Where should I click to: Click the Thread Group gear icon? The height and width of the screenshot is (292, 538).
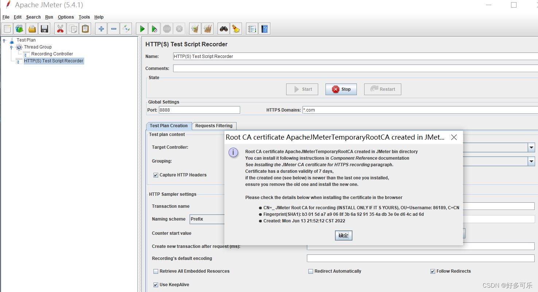(19, 47)
